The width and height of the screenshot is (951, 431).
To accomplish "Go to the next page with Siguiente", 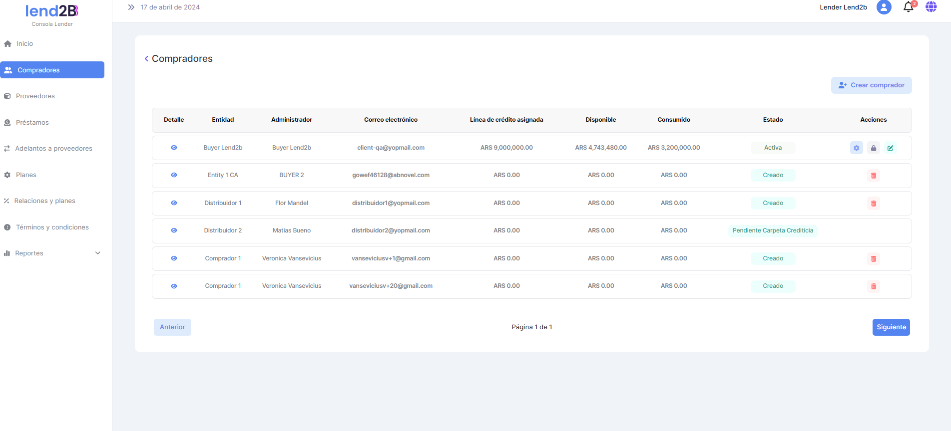I will (891, 327).
